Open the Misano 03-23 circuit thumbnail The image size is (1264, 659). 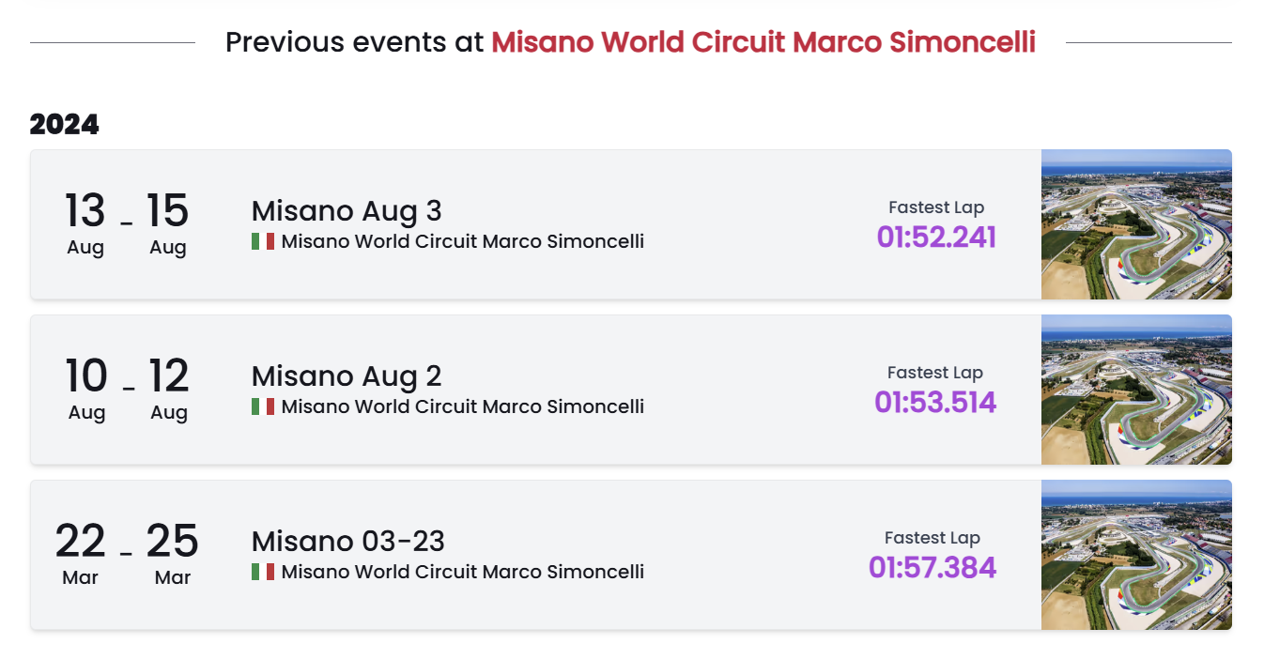click(1136, 555)
